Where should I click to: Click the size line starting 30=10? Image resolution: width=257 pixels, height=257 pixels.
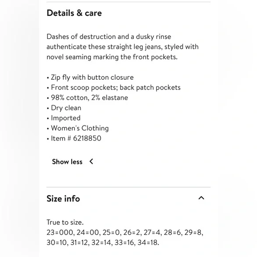[103, 242]
